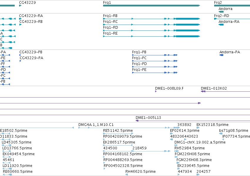Select the 483206443623 feature label

[x=184, y=136]
